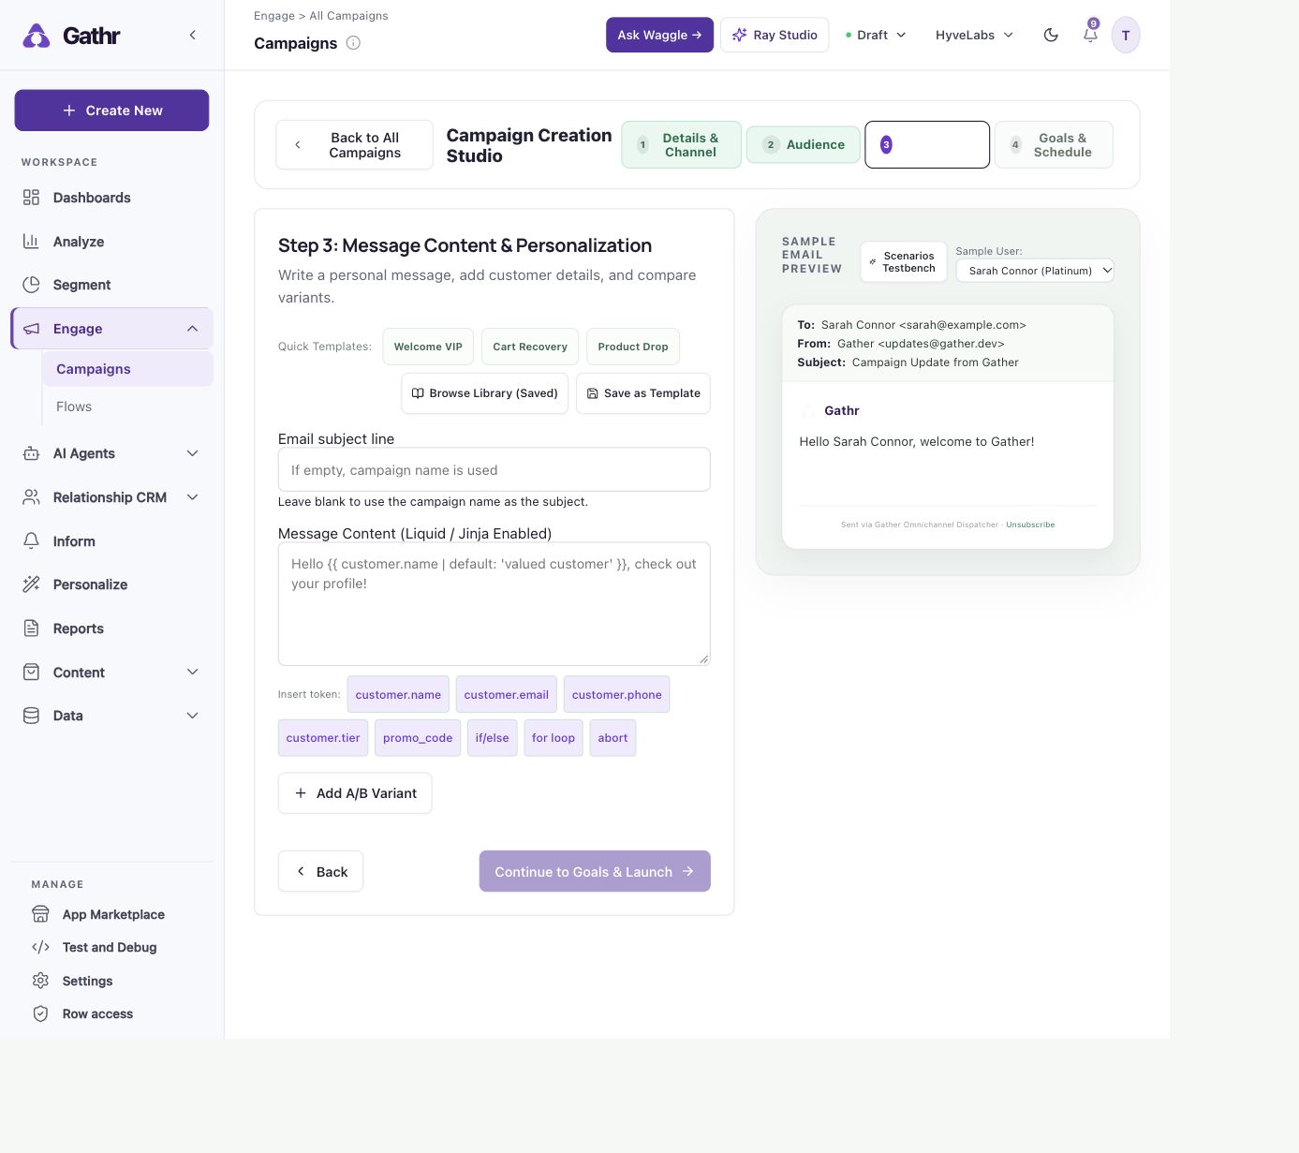Collapse the sidebar with chevron arrow
Screen dimensions: 1299x1153
click(x=193, y=35)
